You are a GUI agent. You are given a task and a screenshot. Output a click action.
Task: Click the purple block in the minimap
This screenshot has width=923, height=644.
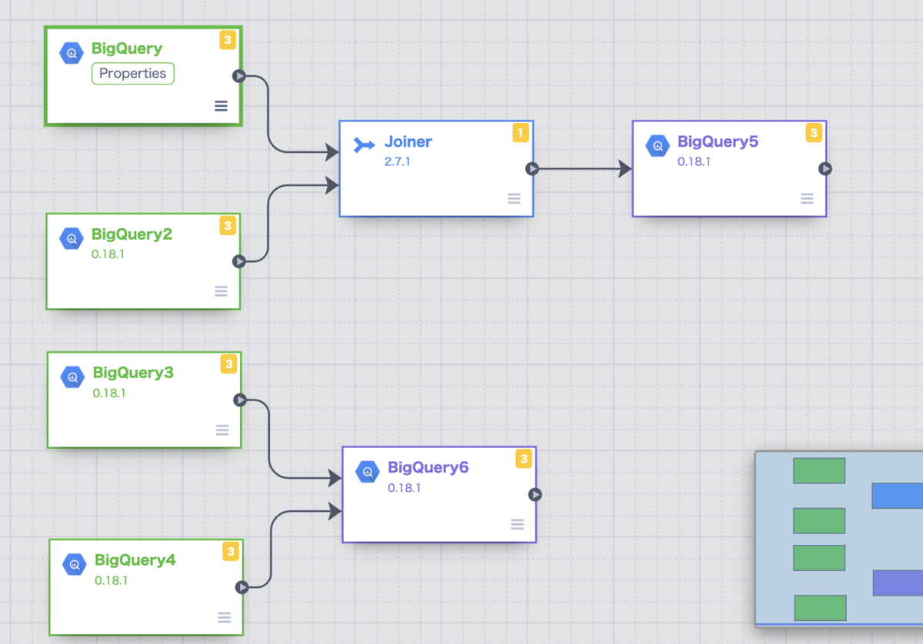point(898,583)
